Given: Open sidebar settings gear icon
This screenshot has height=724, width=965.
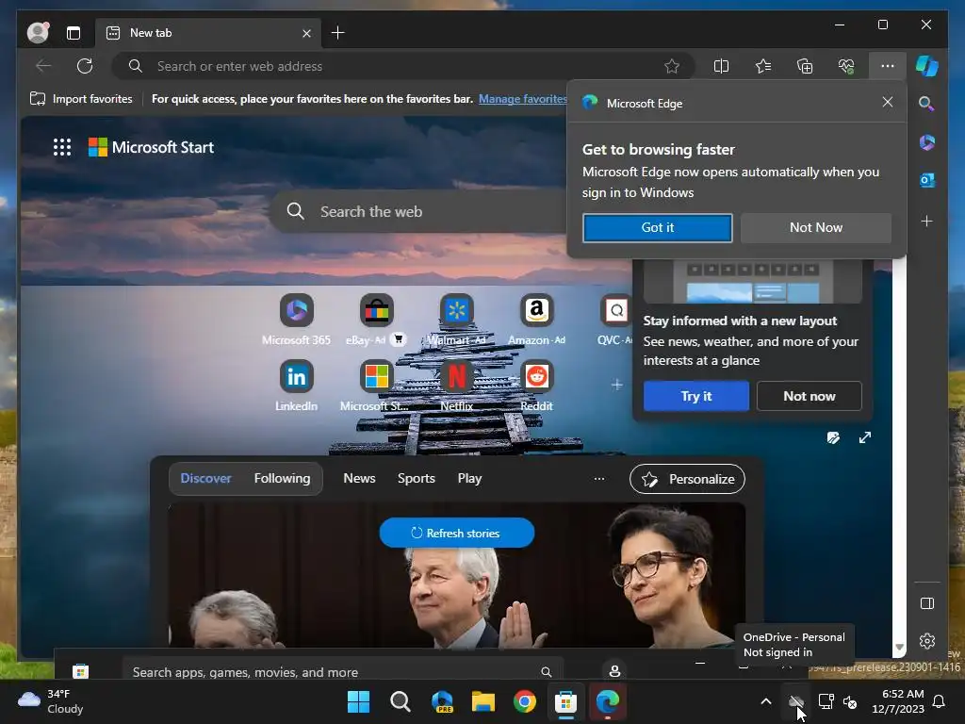Looking at the screenshot, I should [x=927, y=641].
